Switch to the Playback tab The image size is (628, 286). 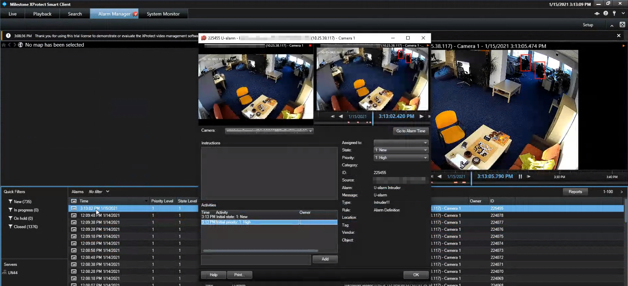click(42, 14)
